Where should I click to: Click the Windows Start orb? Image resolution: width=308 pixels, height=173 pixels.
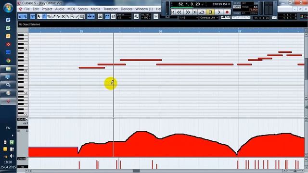tap(8, 8)
